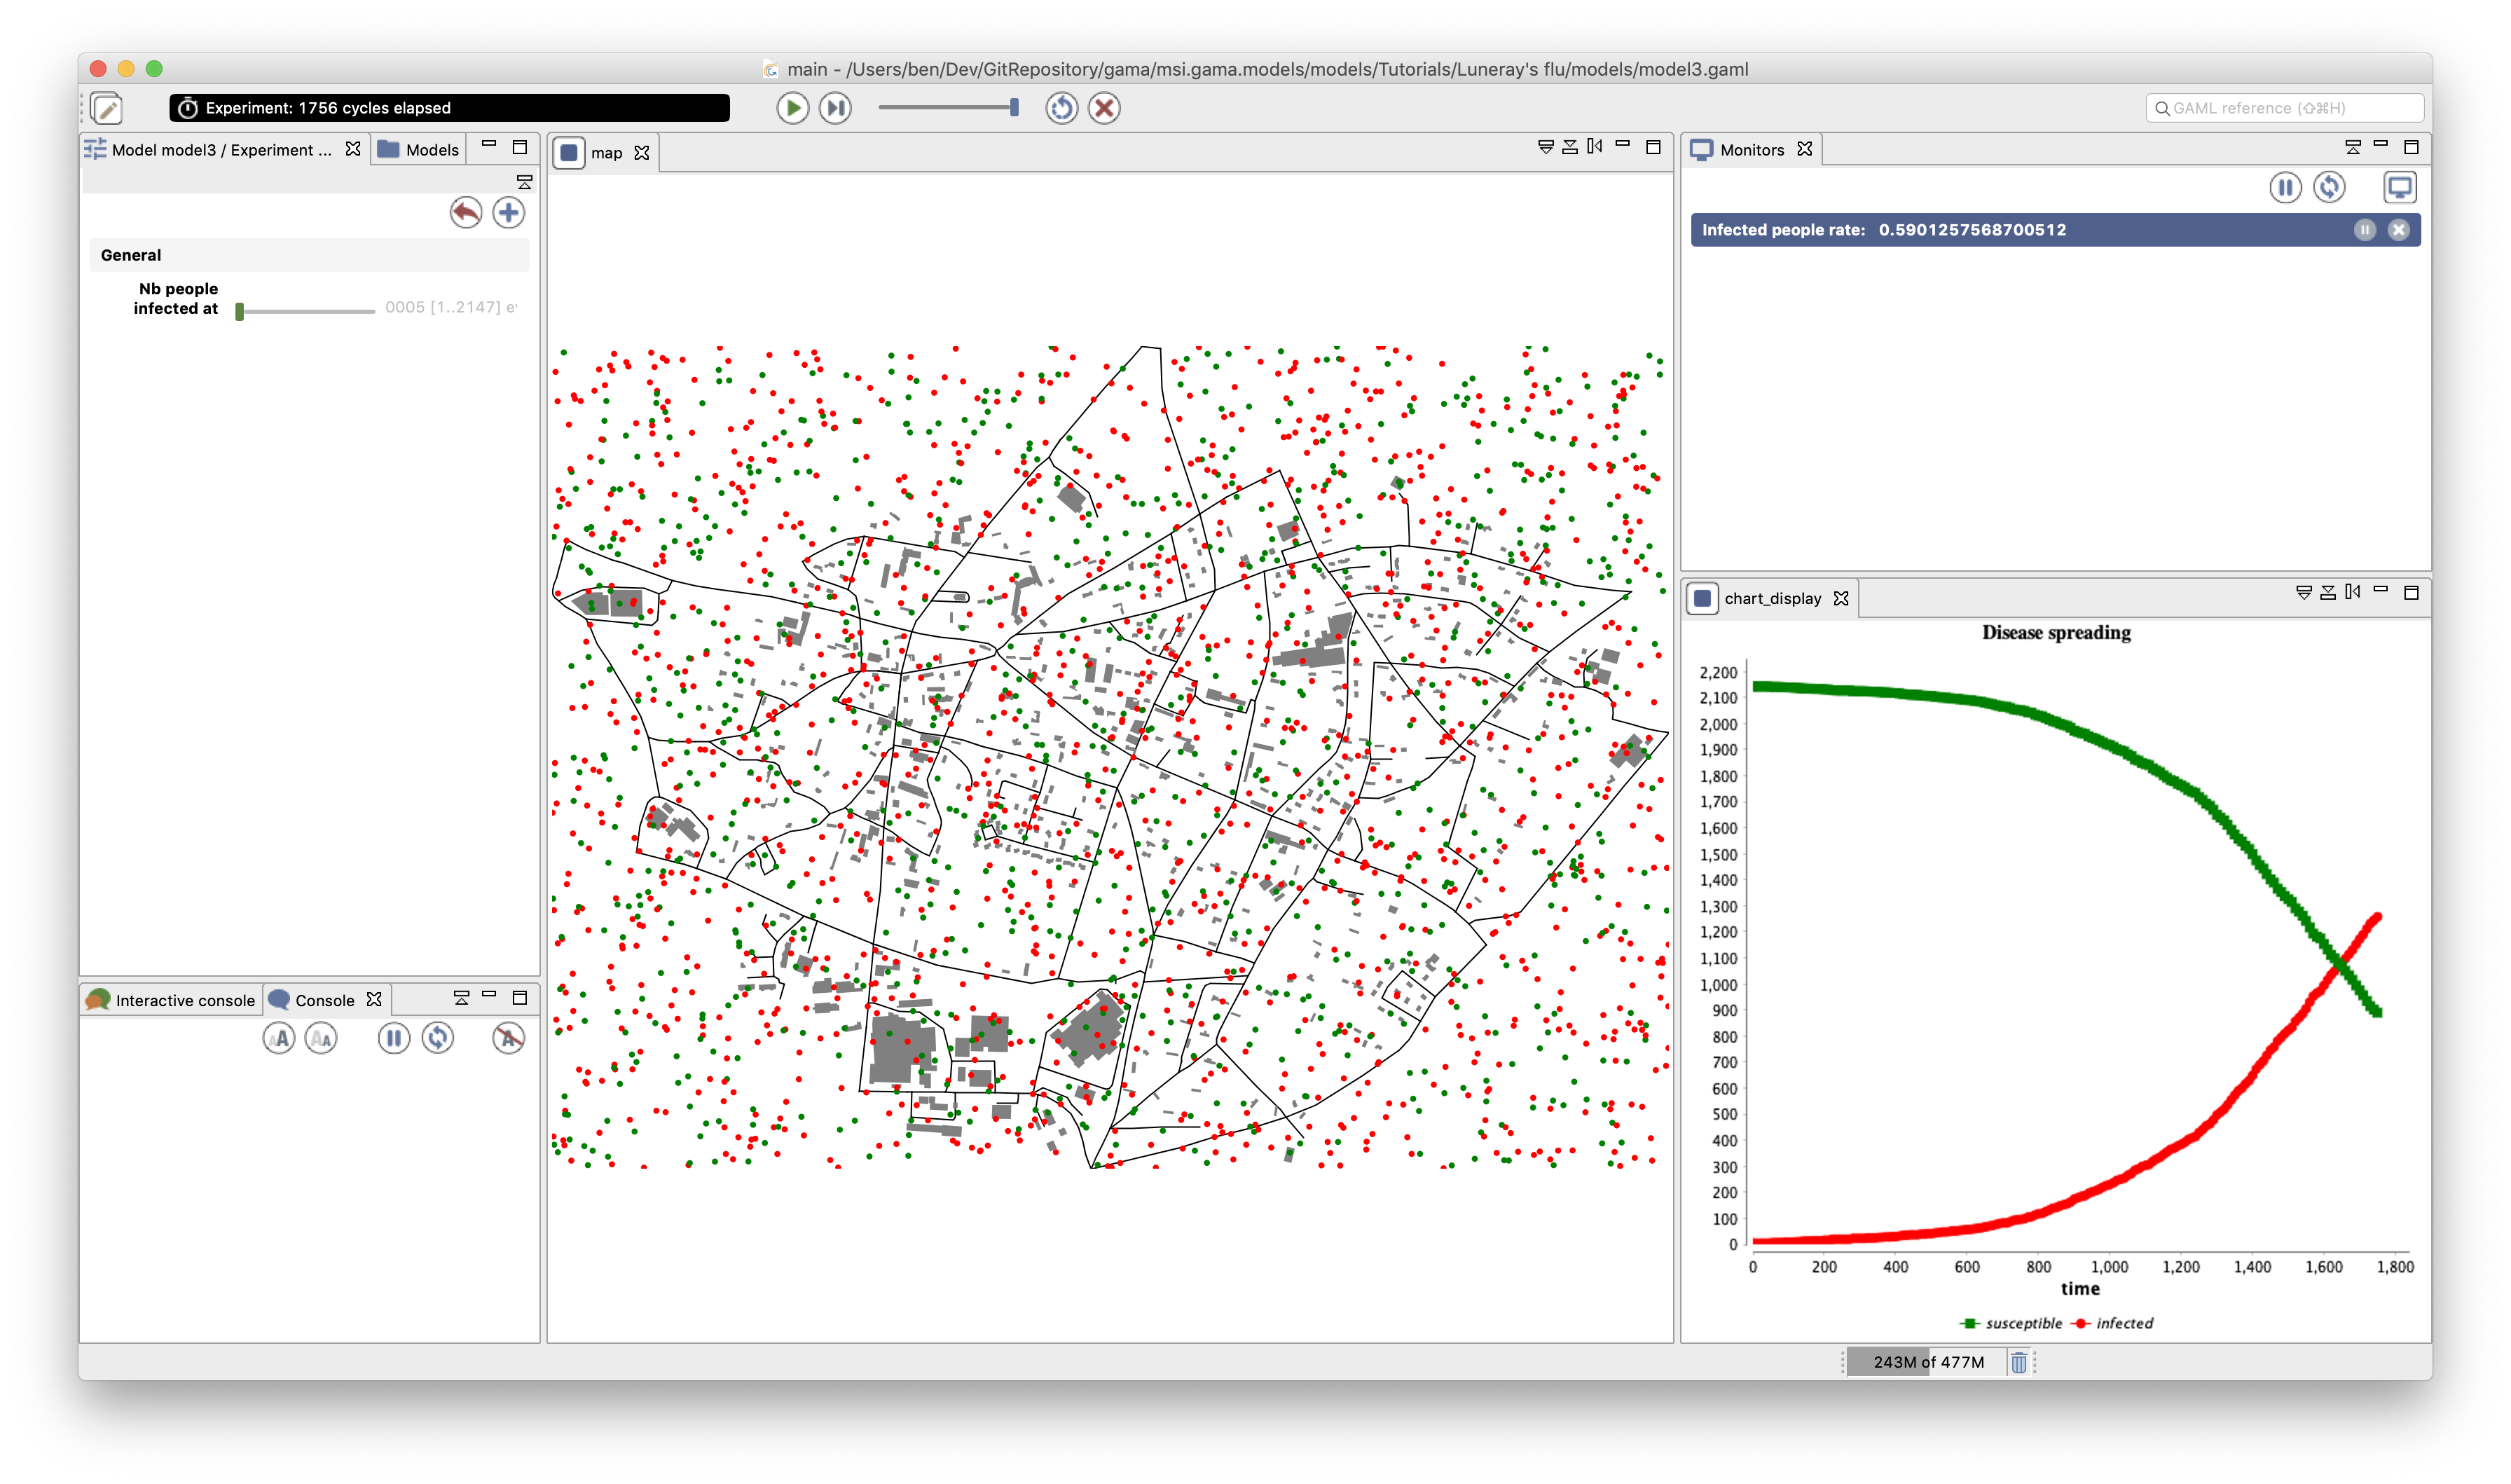Collapse all parameters in Experiment panel
2511x1484 pixels.
pos(524,181)
